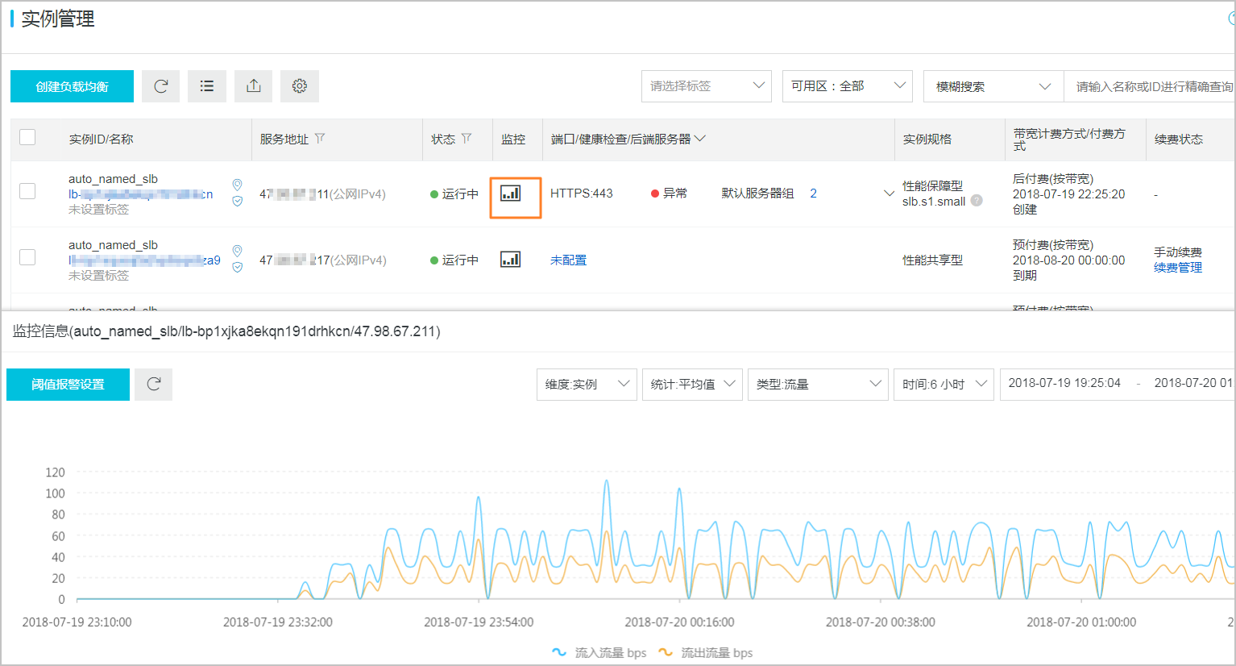The width and height of the screenshot is (1236, 666).
Task: Select all instances with header checkbox
Action: click(27, 137)
